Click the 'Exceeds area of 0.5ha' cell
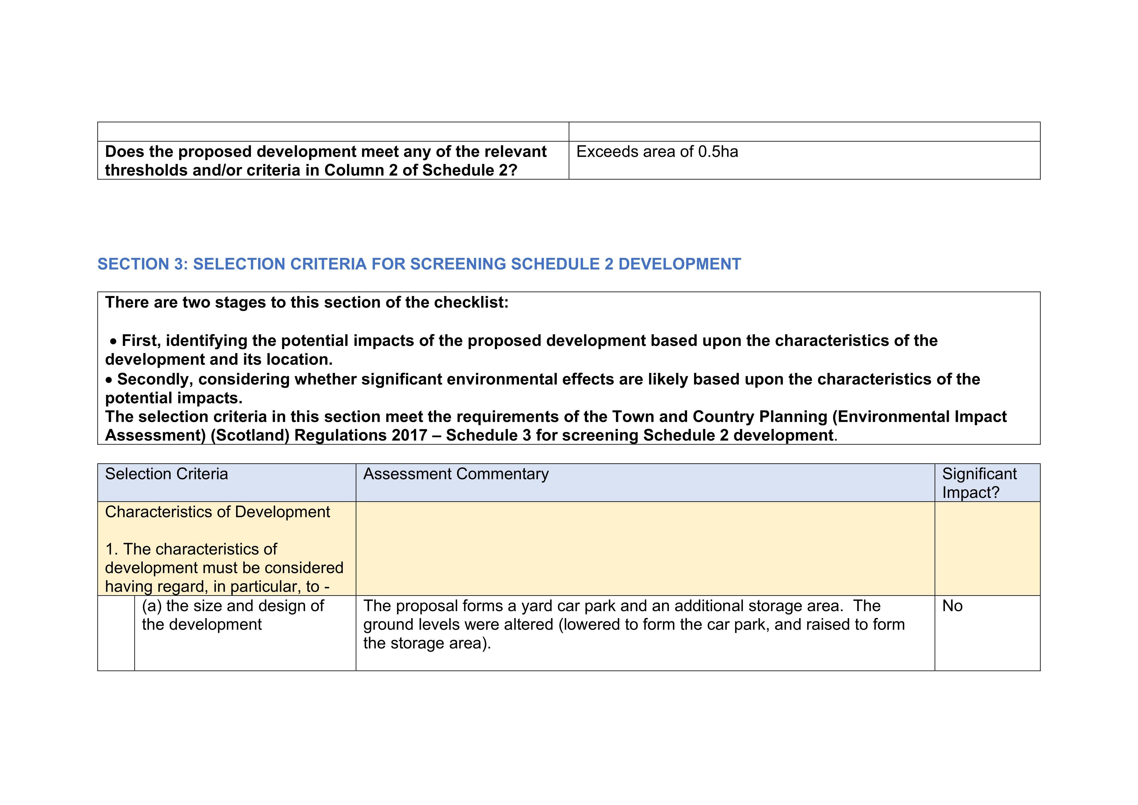The image size is (1138, 805). click(x=804, y=160)
